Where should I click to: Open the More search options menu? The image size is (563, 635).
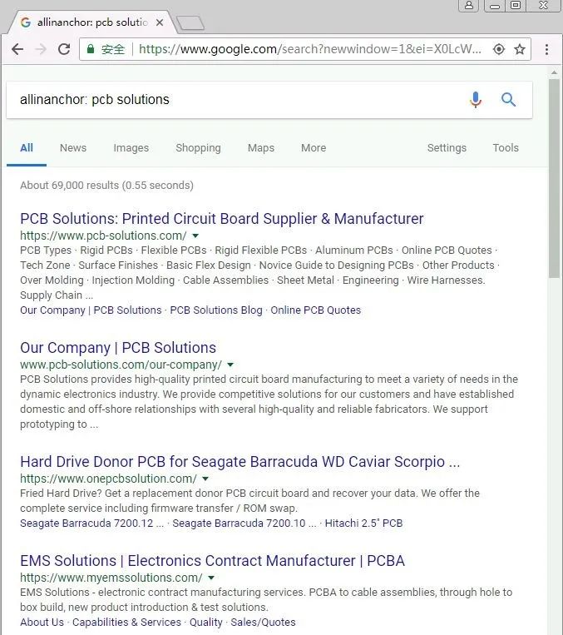point(313,148)
